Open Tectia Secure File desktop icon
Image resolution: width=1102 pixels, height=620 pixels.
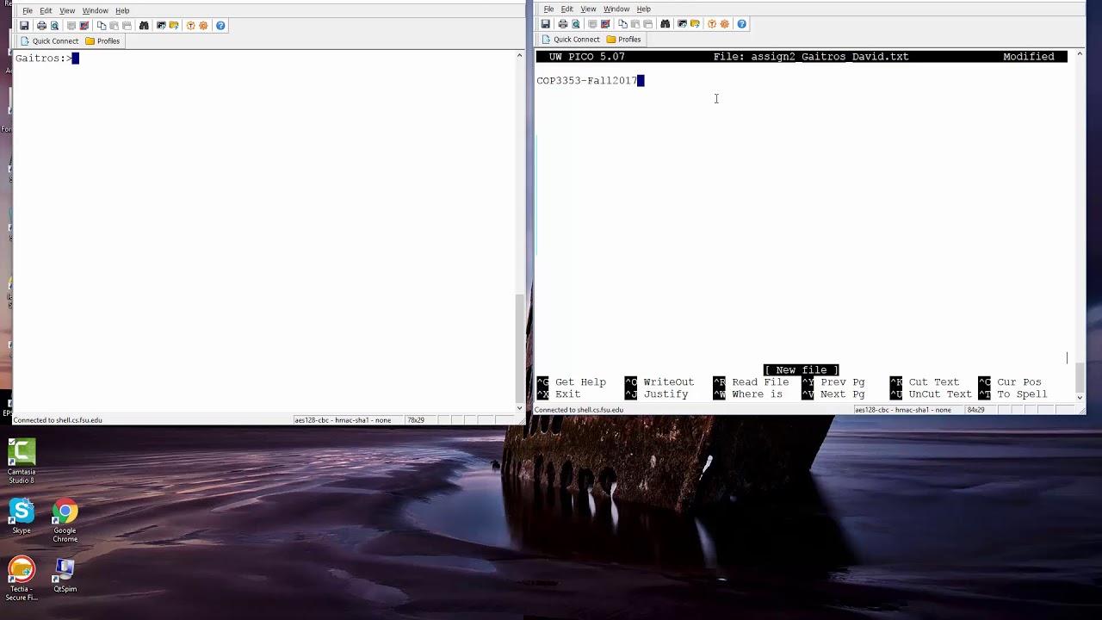22,580
